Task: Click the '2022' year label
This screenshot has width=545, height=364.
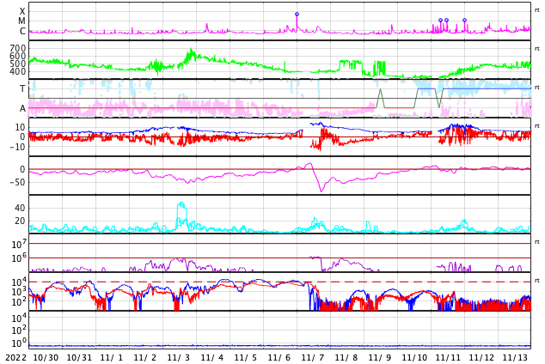Action: tap(15, 358)
